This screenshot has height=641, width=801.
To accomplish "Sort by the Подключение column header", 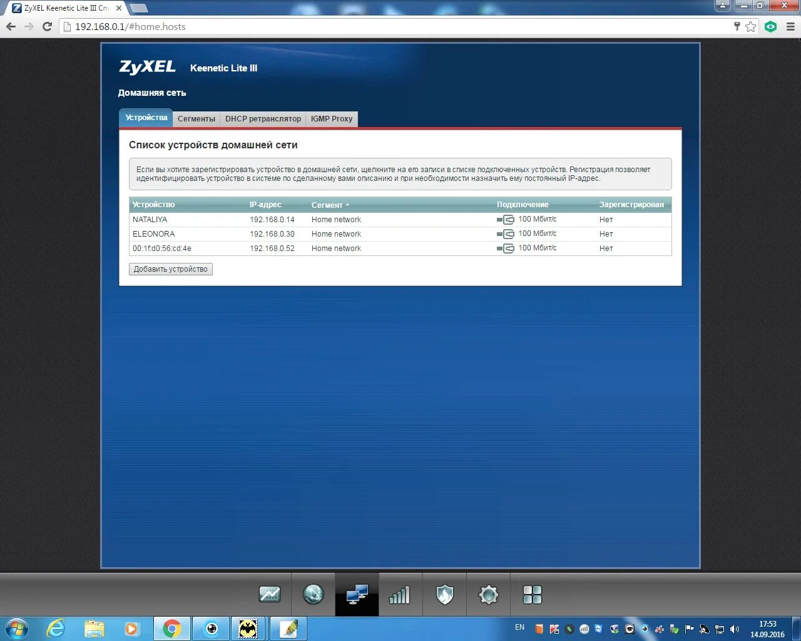I will click(x=523, y=205).
